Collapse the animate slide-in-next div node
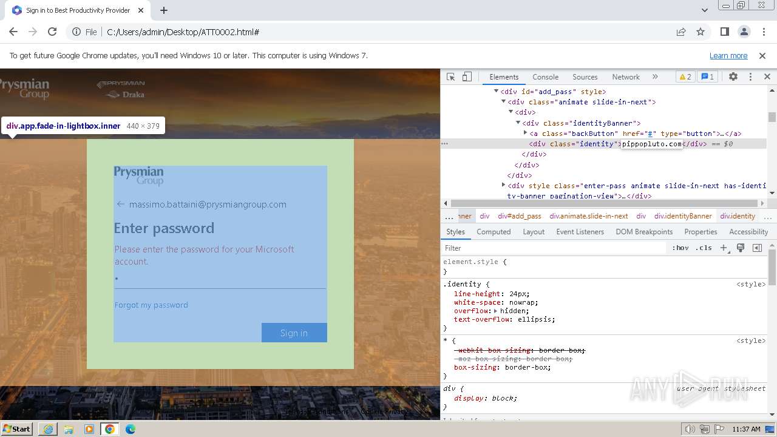The image size is (777, 437). click(x=503, y=102)
